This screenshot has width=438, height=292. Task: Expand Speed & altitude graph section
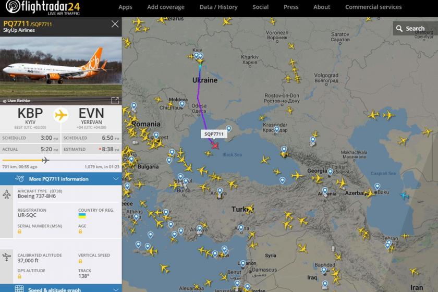tap(61, 289)
